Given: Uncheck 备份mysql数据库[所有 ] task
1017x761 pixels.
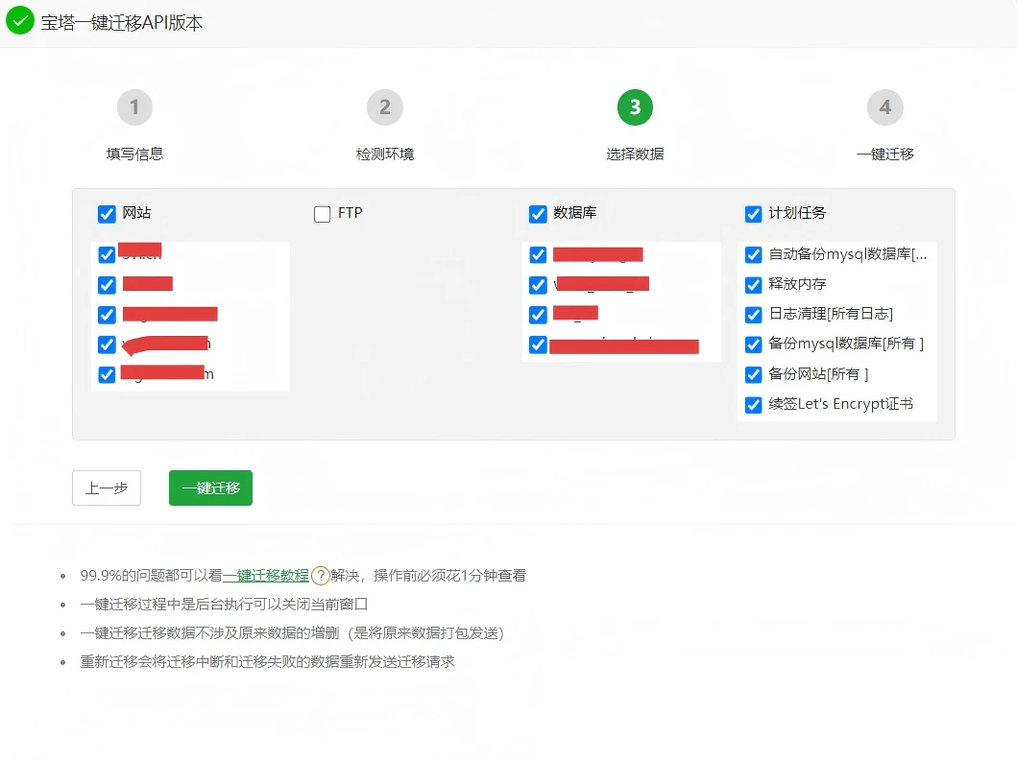Looking at the screenshot, I should tap(754, 345).
